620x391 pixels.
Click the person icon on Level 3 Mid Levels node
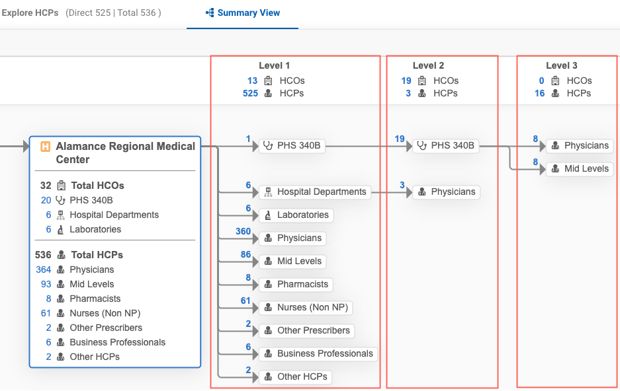555,169
